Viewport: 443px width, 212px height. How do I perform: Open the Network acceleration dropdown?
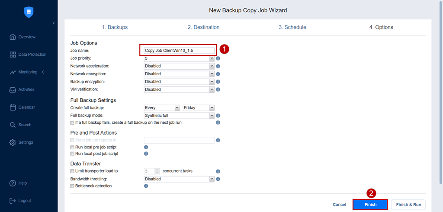(179, 66)
